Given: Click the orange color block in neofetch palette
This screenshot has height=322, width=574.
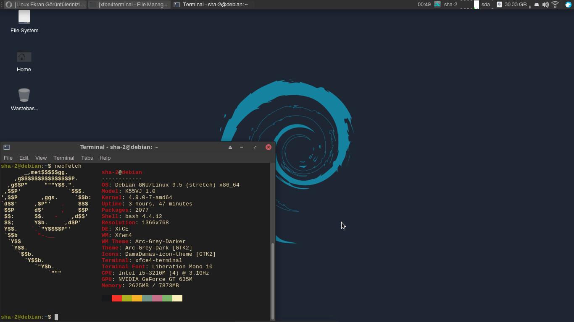Looking at the screenshot, I should [137, 298].
